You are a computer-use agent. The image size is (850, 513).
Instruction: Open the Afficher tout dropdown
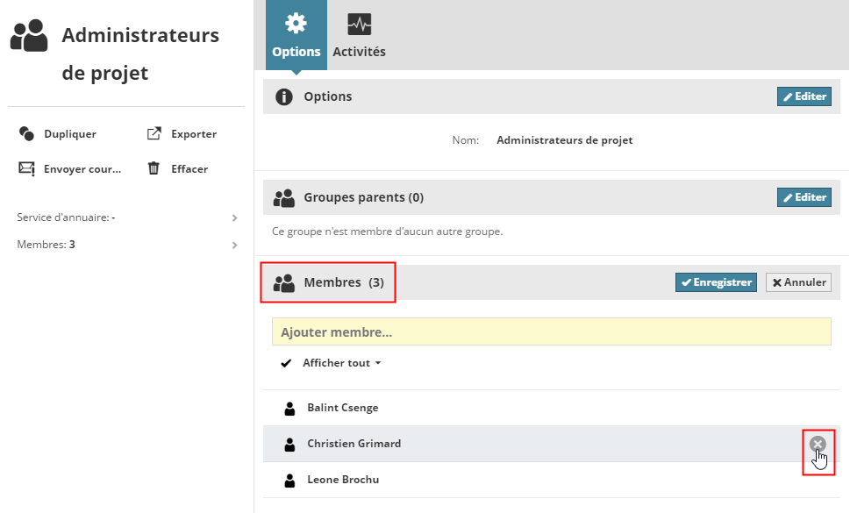[x=341, y=363]
